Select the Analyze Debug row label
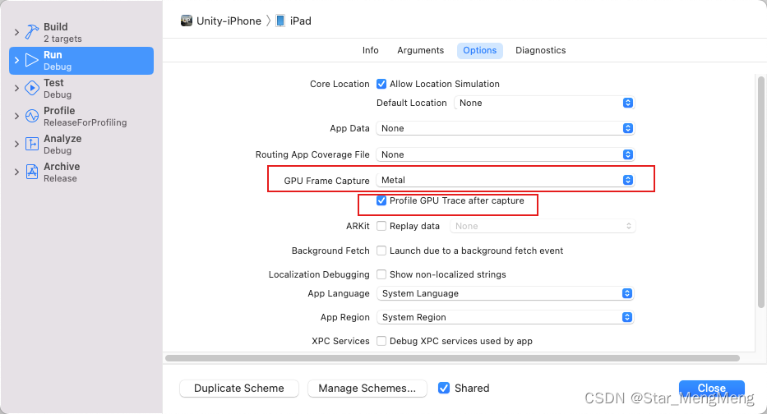 (x=62, y=144)
